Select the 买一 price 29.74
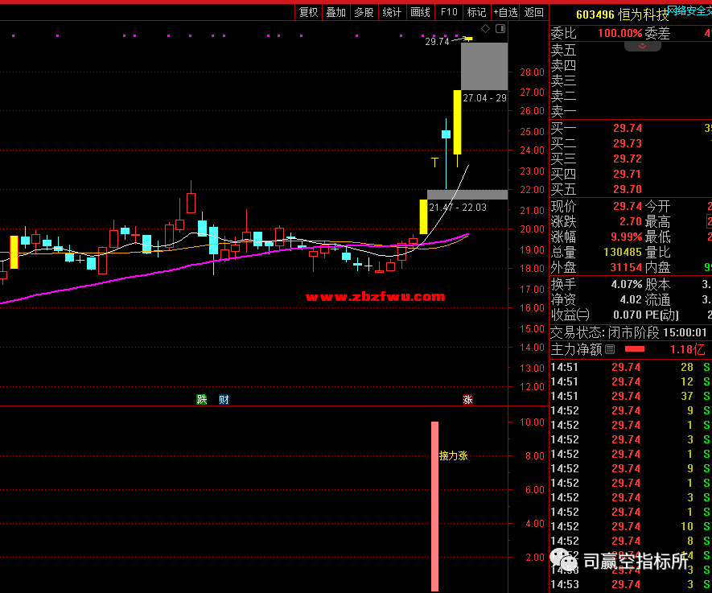 click(627, 129)
